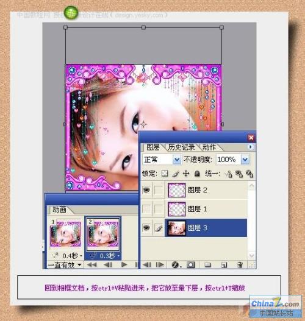Toggle visibility of 图层 3
305x321 pixels.
coord(146,228)
